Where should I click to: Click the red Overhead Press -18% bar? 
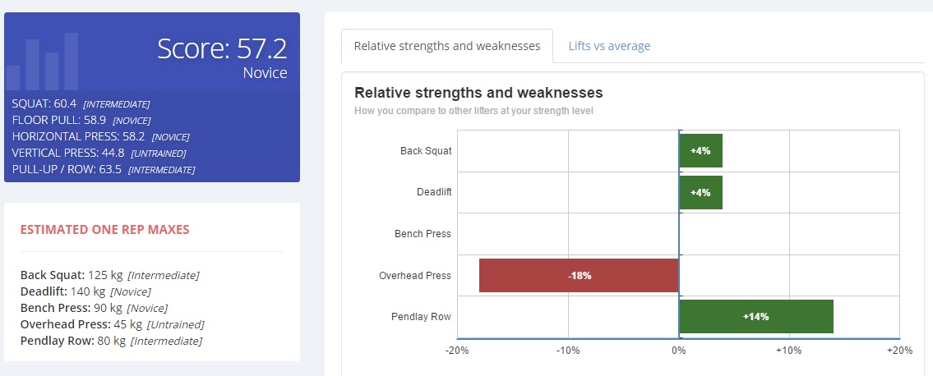pos(579,276)
